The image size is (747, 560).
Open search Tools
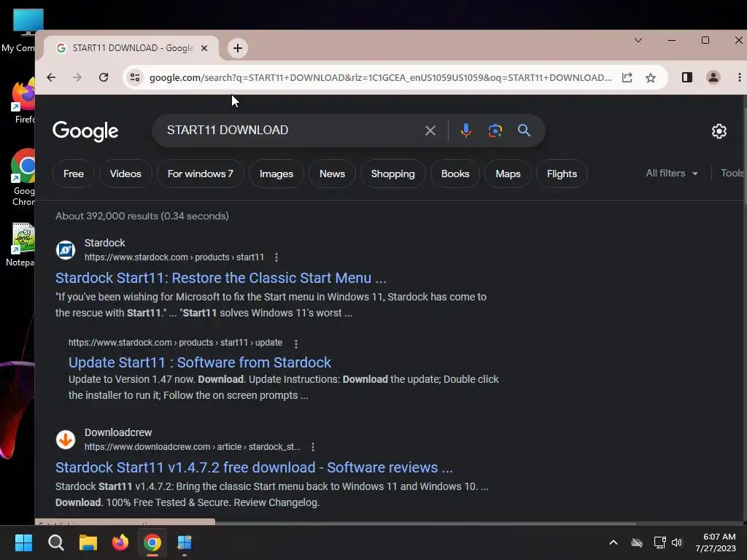pos(732,174)
